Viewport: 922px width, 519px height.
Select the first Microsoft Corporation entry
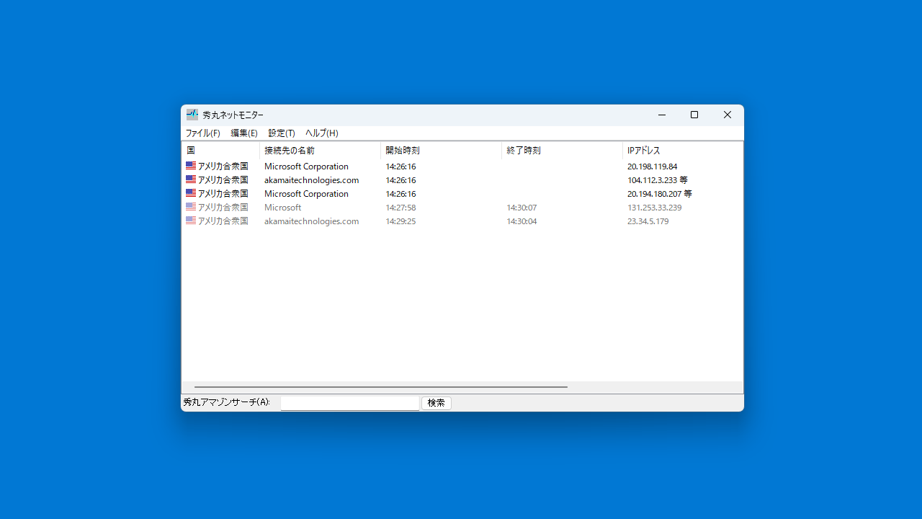pos(306,167)
